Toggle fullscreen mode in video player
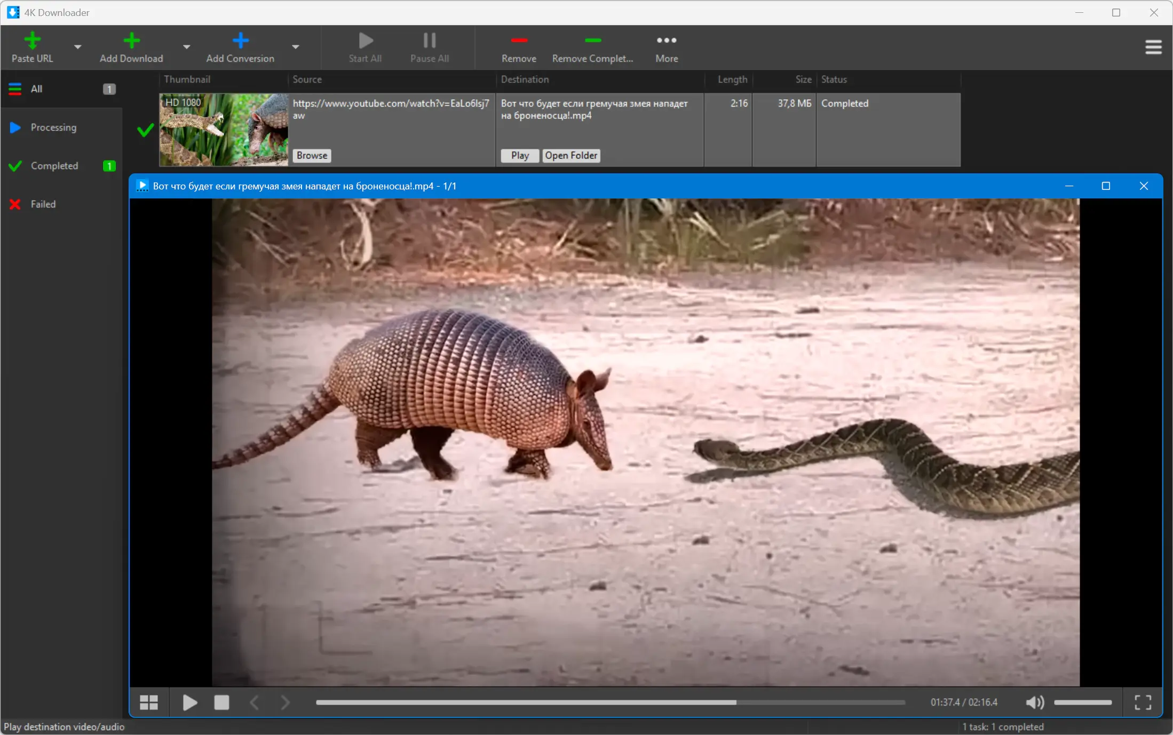This screenshot has height=735, width=1173. 1143,702
